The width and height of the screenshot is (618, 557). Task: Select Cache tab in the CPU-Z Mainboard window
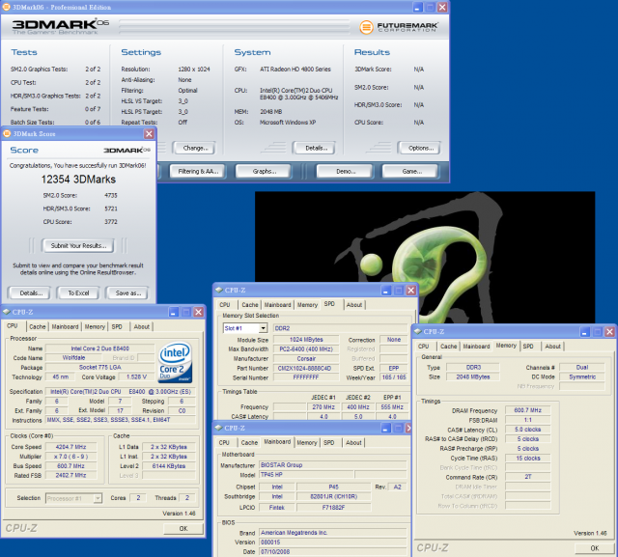[249, 443]
